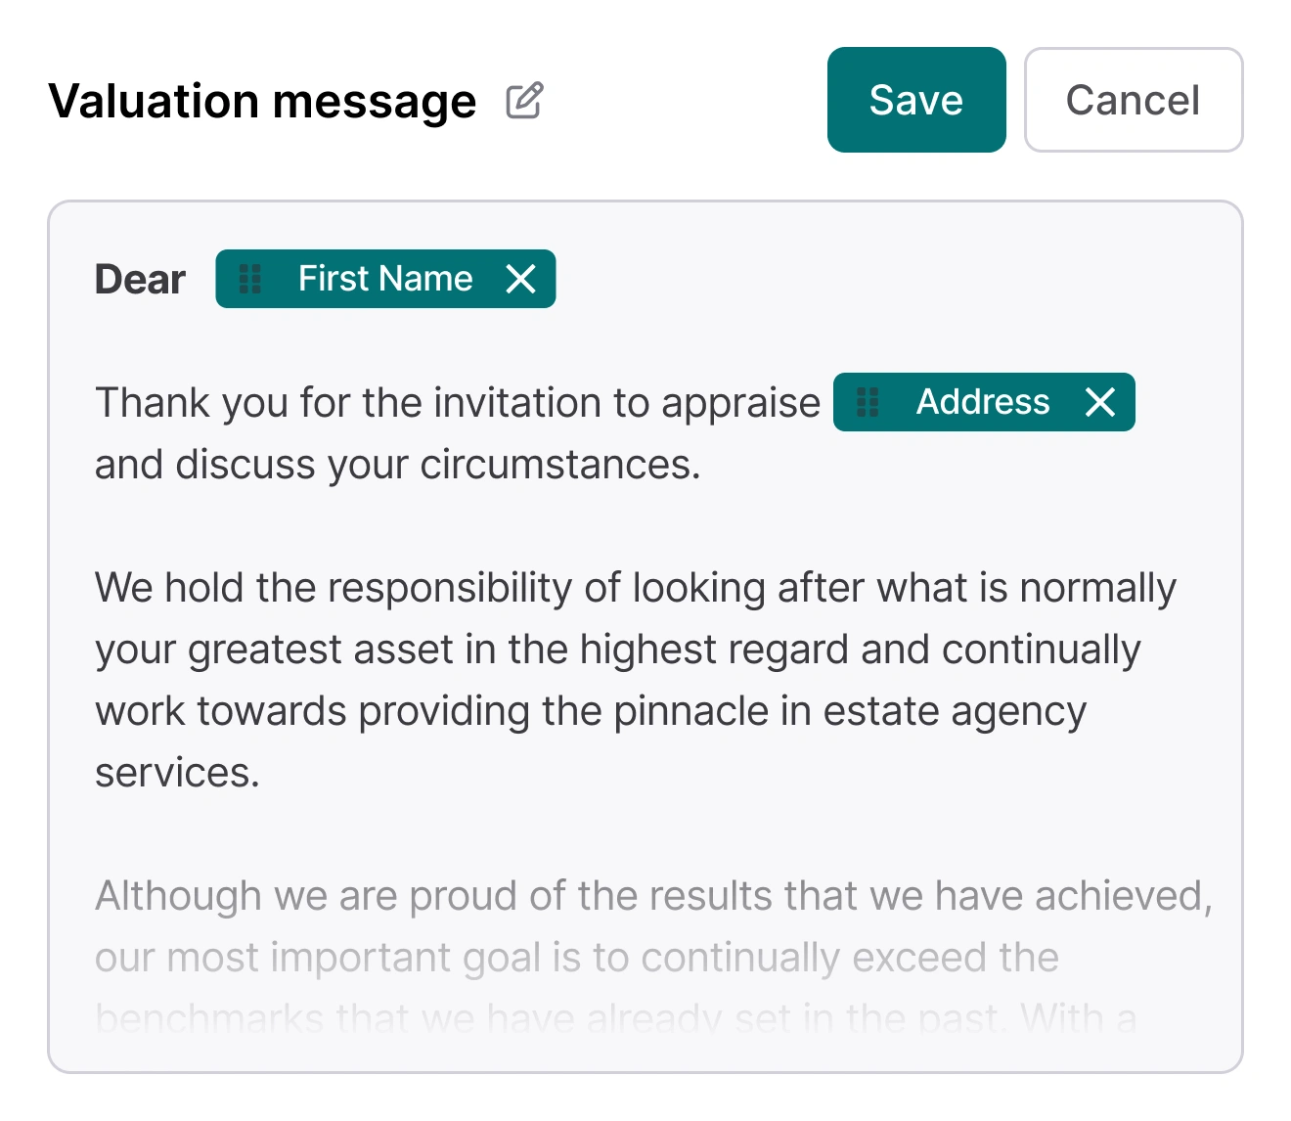Click the "our most important goal" line

(576, 958)
